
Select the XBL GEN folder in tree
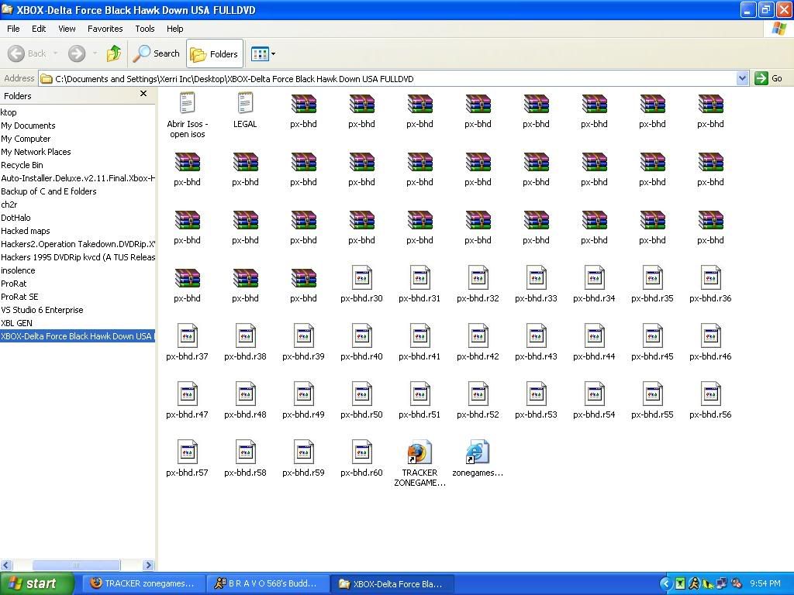pos(16,323)
